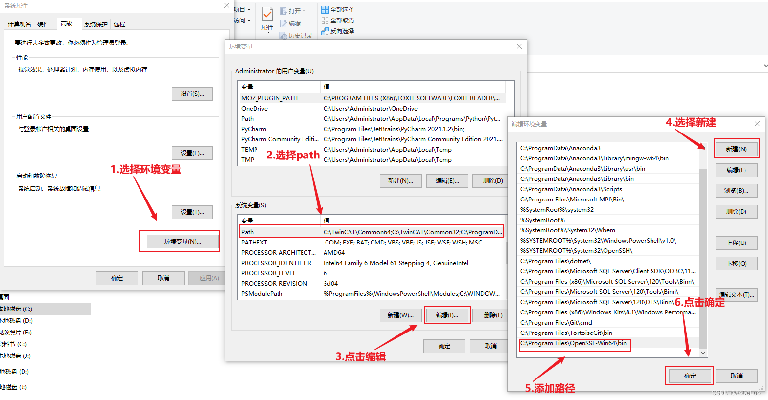Click the Variable column header in user variables
The height and width of the screenshot is (400, 768).
point(279,87)
